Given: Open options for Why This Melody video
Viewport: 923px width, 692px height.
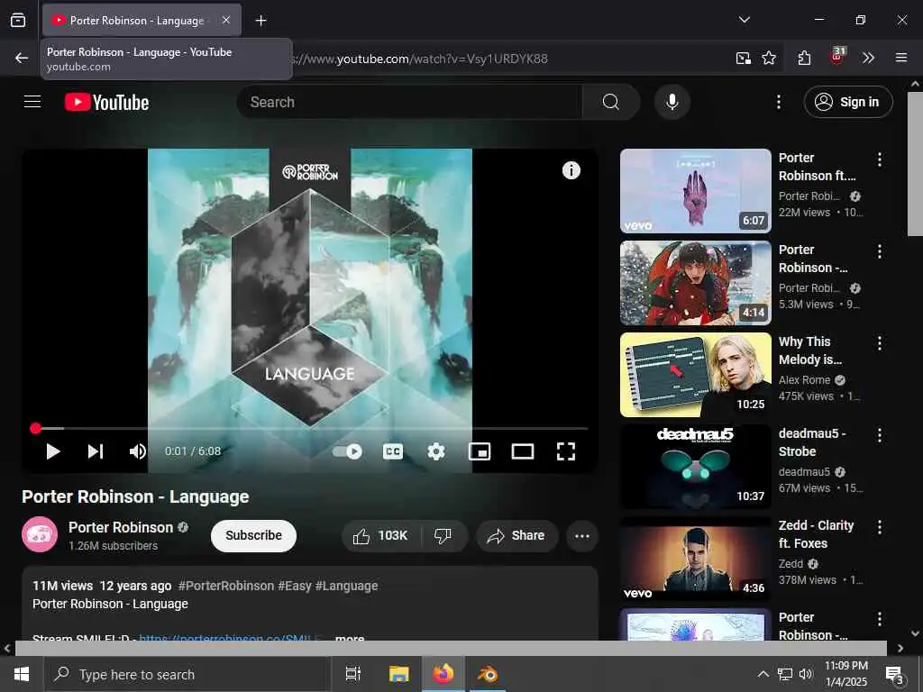Looking at the screenshot, I should pos(879,343).
